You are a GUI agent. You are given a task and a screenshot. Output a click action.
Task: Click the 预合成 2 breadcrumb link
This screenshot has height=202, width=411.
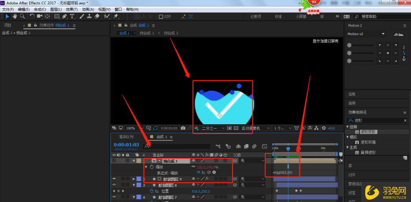(x=171, y=33)
